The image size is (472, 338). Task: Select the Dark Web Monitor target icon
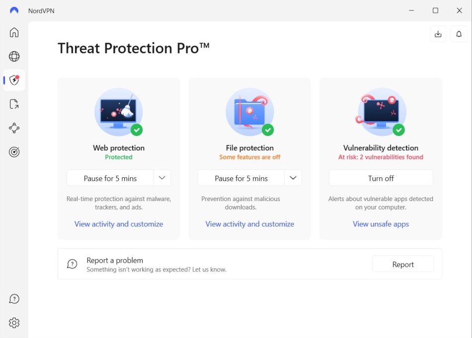pyautogui.click(x=14, y=152)
